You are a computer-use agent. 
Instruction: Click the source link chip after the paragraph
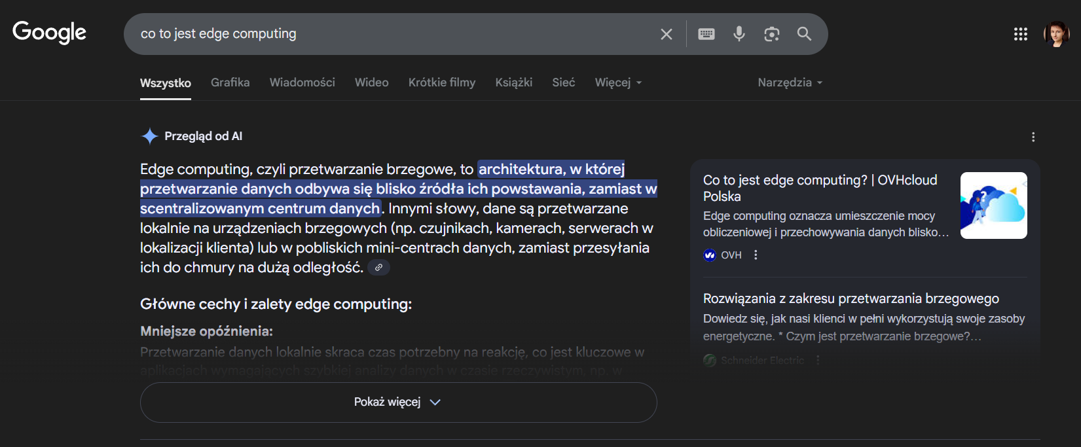378,268
